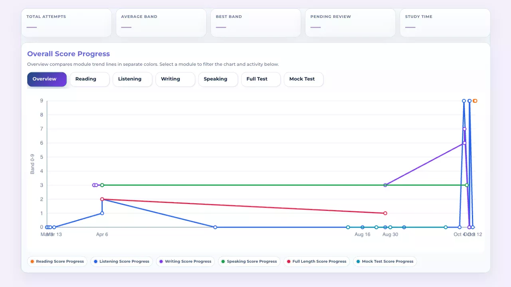The width and height of the screenshot is (511, 287).
Task: Click the Aug 30 axis label
Action: pyautogui.click(x=390, y=234)
